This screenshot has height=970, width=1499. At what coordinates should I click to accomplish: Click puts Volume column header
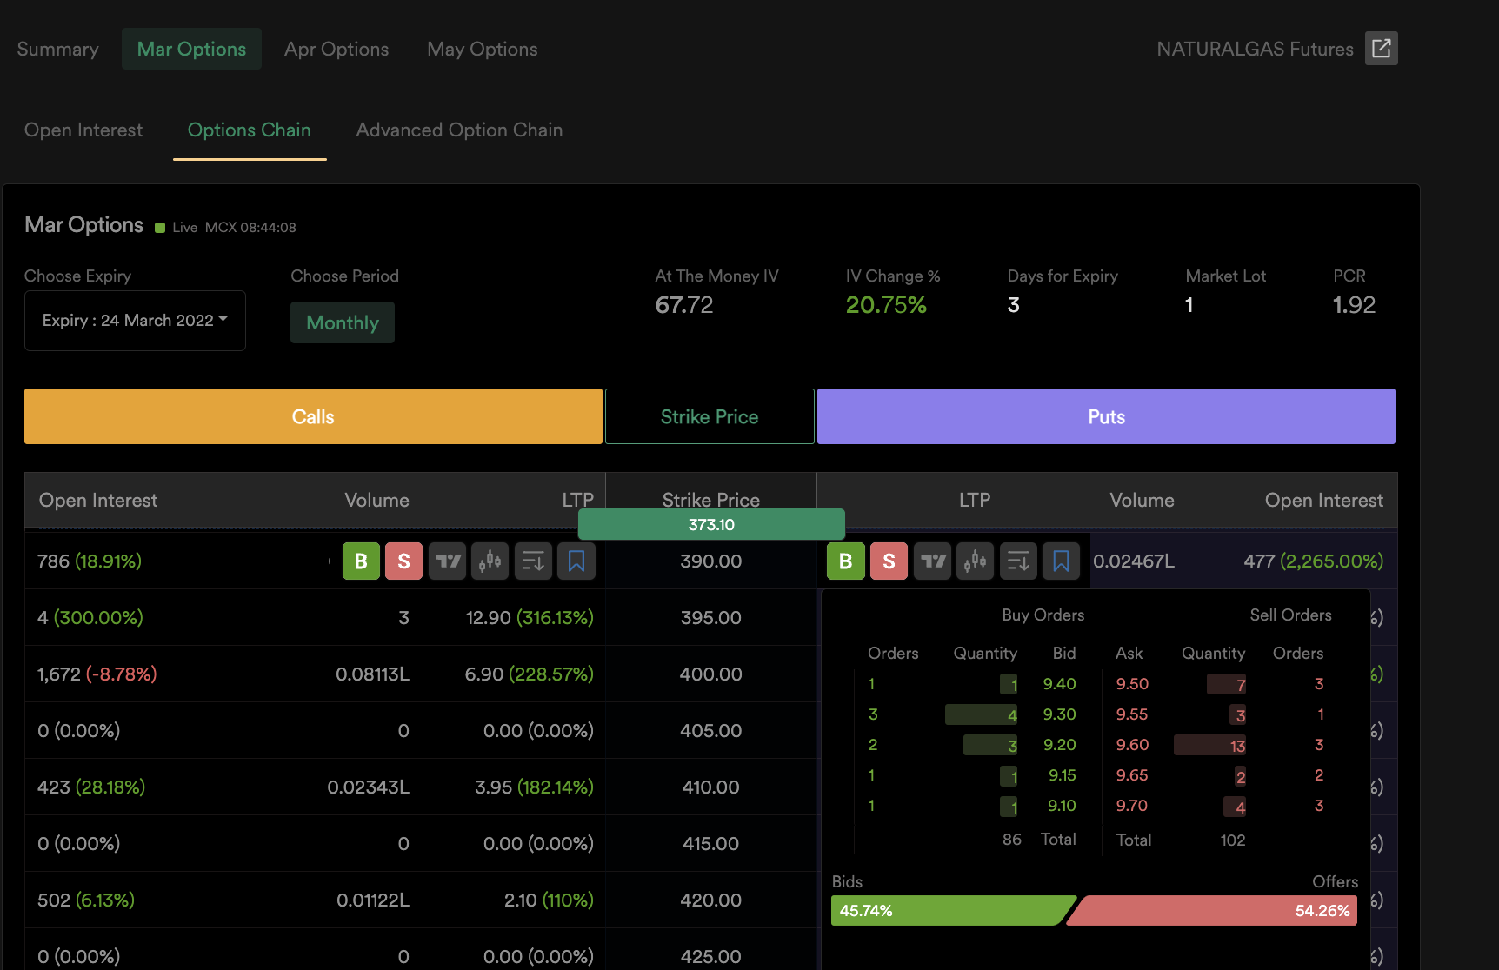[1142, 501]
